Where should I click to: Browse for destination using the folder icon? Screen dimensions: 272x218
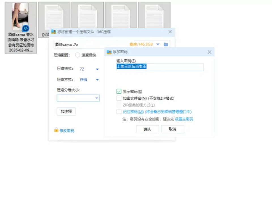point(166,45)
